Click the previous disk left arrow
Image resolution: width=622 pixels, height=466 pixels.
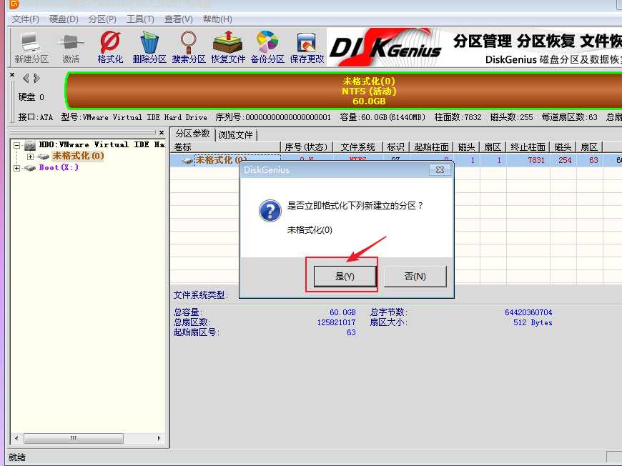(x=26, y=78)
